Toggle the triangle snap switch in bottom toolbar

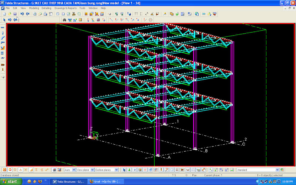click(x=21, y=170)
